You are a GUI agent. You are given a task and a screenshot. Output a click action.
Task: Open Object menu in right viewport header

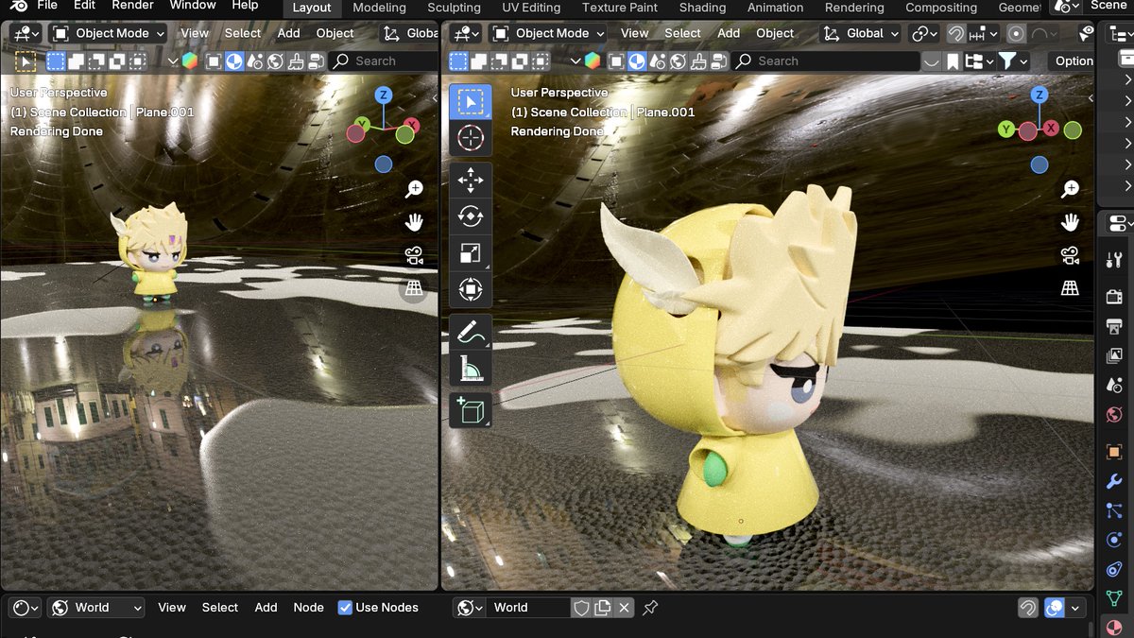775,34
